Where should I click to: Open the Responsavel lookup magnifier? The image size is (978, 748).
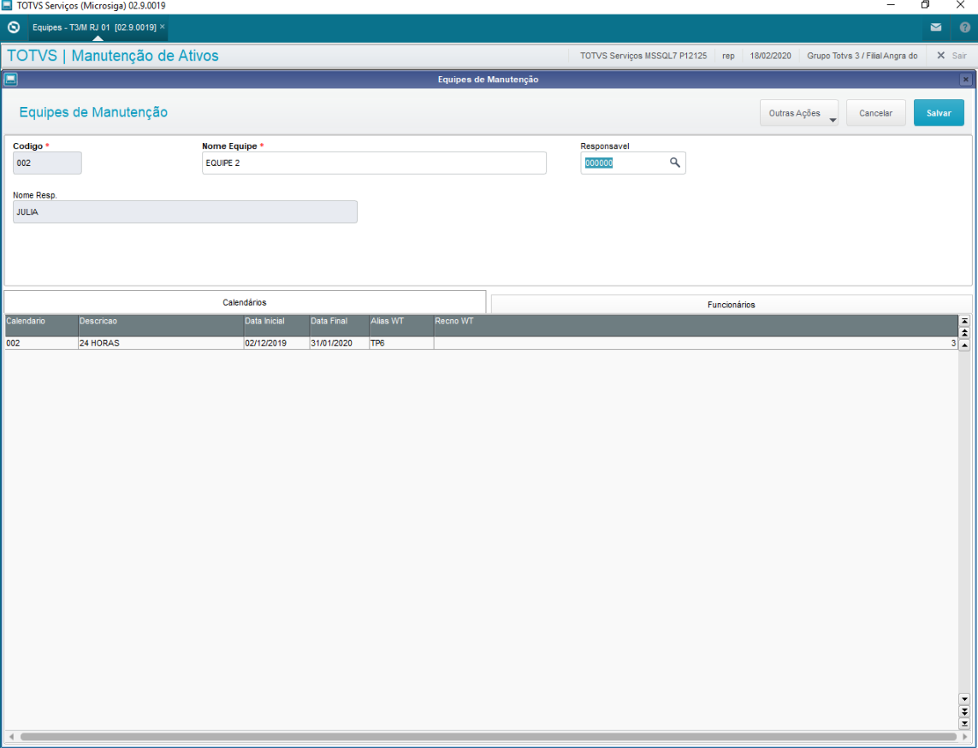click(x=675, y=163)
